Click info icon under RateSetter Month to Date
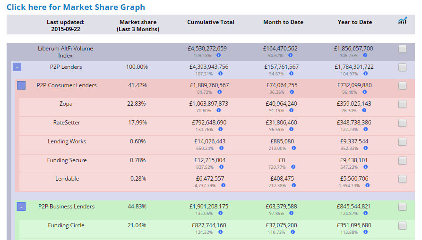Screen dimensions: 422x240 point(291,129)
